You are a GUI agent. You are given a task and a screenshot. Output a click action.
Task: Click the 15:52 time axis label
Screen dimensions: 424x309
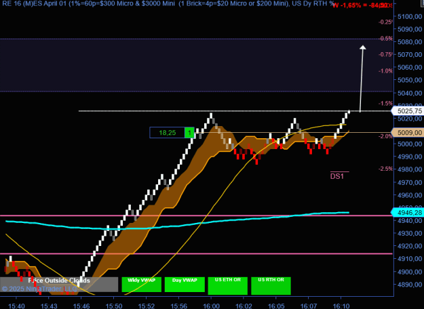[x=147, y=306]
